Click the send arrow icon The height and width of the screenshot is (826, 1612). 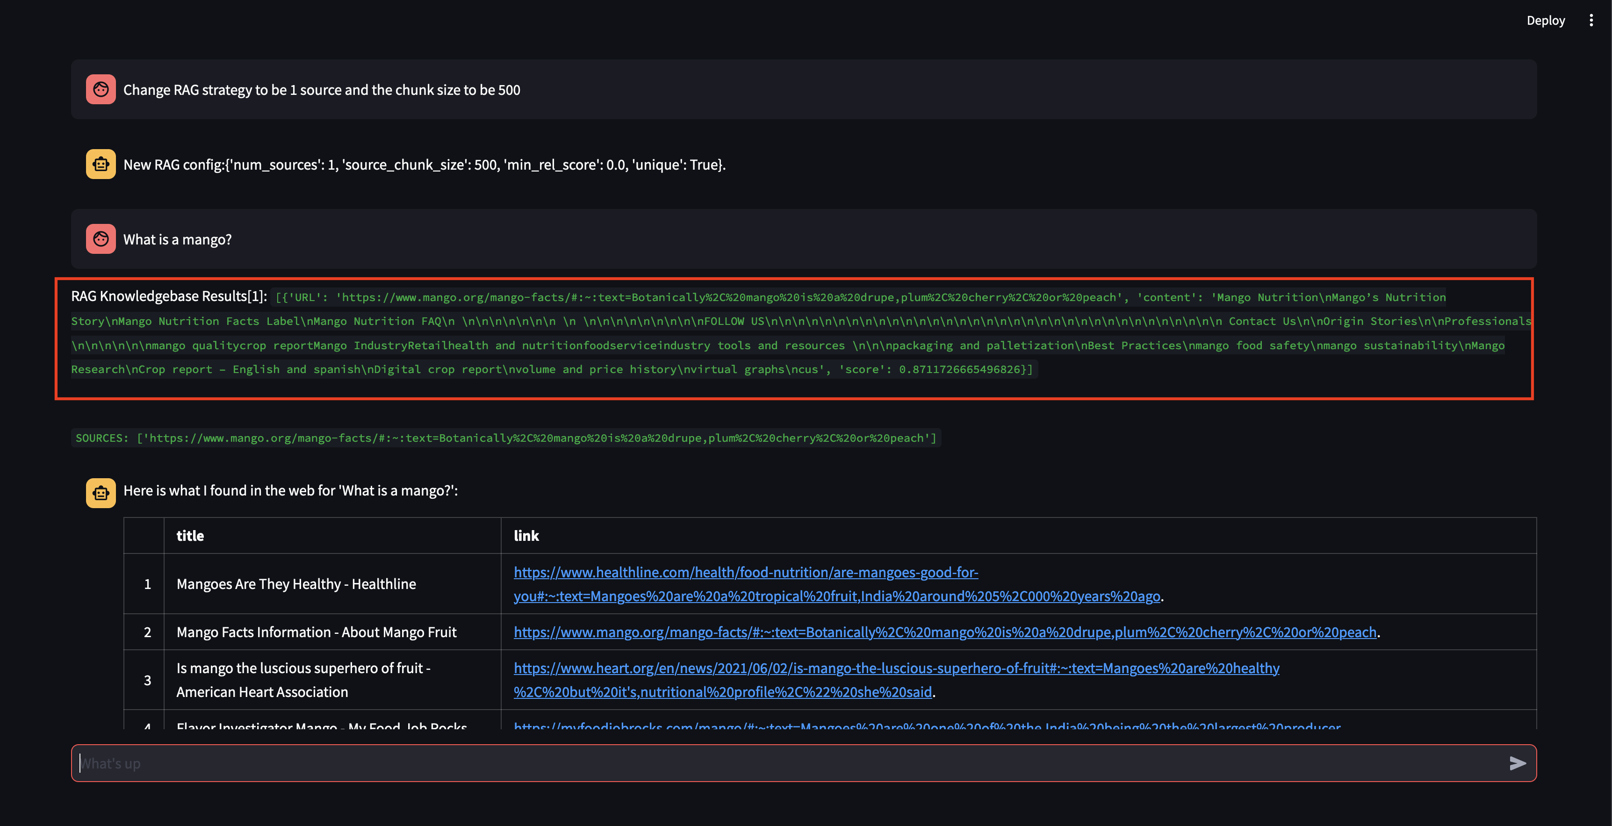point(1517,763)
